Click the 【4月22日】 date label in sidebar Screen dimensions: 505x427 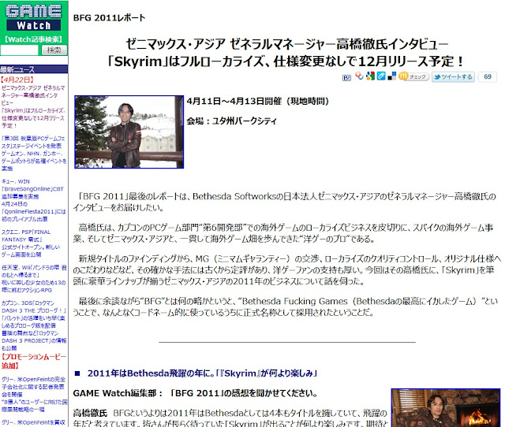pyautogui.click(x=17, y=80)
